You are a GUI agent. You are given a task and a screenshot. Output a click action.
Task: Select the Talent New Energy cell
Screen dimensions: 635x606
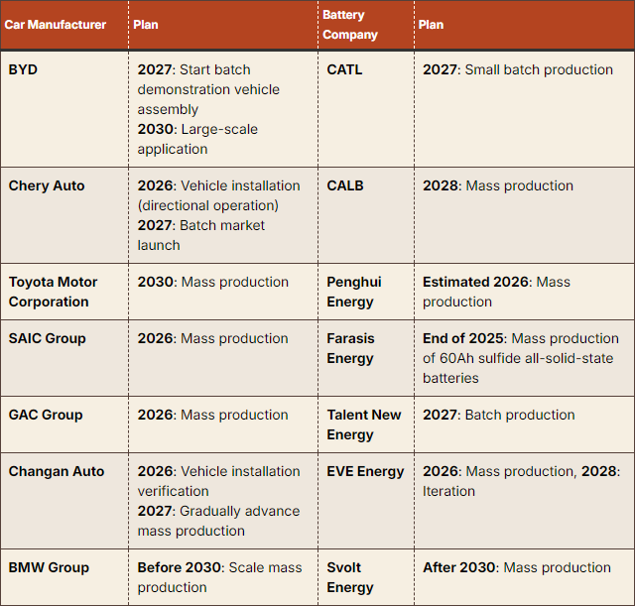click(x=363, y=424)
